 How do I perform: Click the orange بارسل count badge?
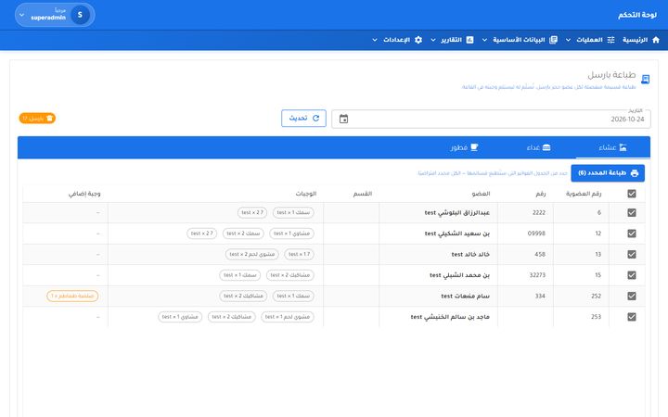(x=37, y=118)
